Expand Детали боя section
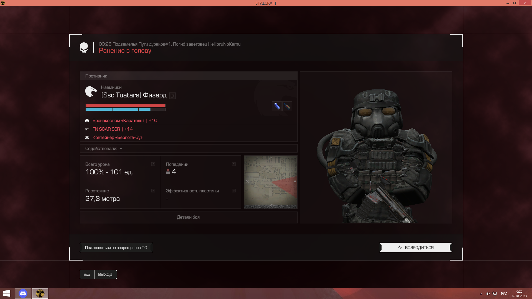This screenshot has height=299, width=532. (188, 217)
